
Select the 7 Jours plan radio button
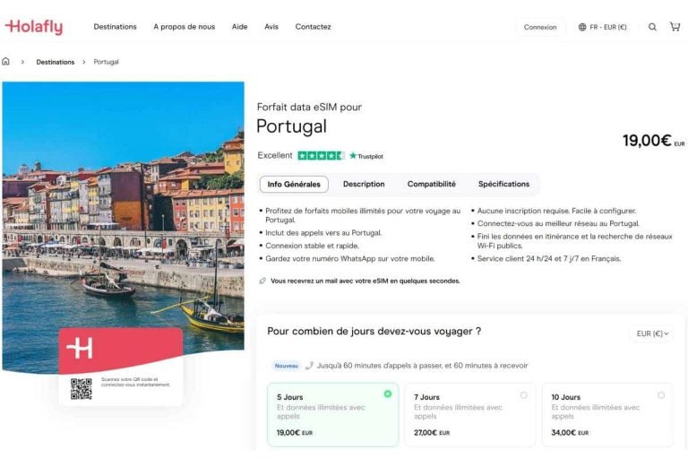523,395
